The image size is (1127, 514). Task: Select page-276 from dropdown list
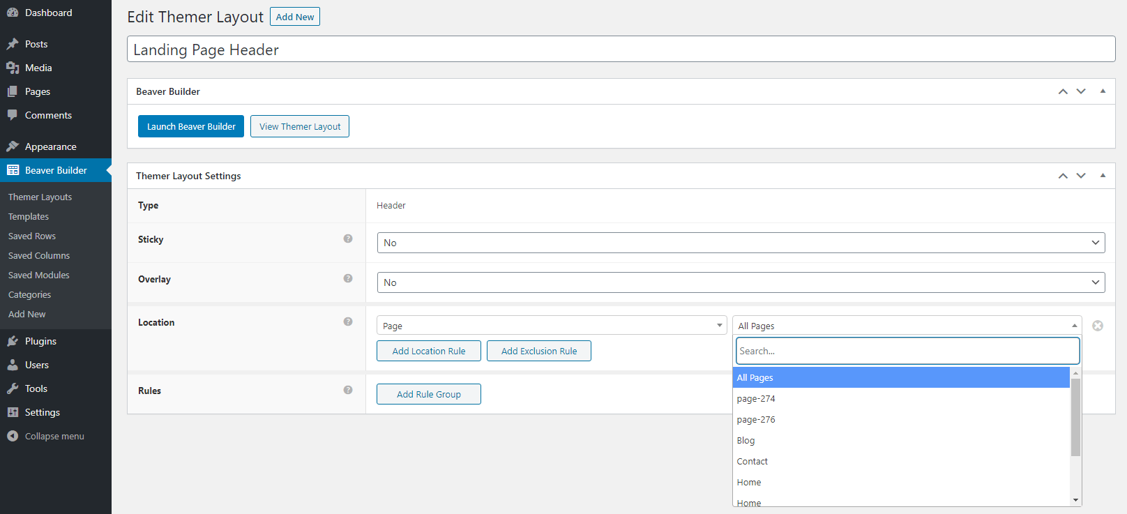[x=901, y=419]
